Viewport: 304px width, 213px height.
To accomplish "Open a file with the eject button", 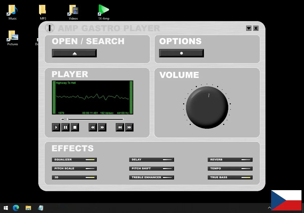I will 74,53.
